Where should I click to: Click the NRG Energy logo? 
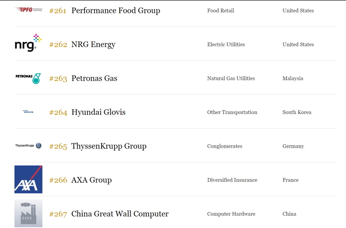28,43
